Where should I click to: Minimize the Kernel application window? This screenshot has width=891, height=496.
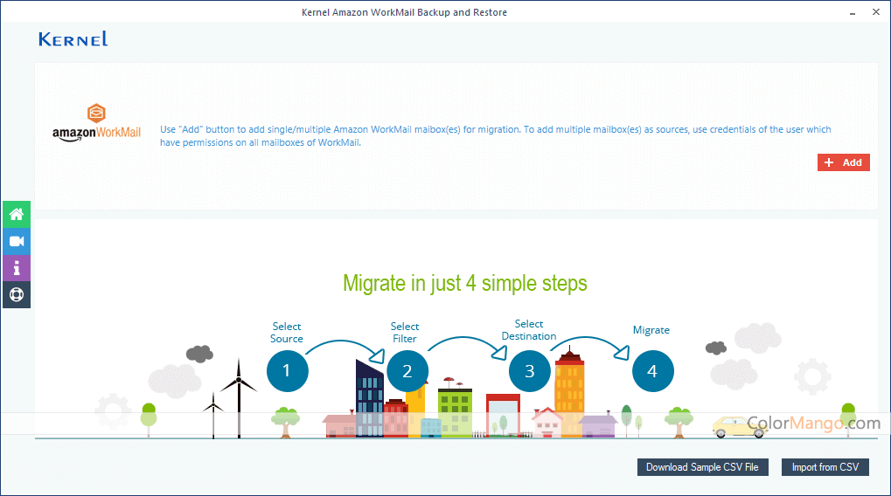click(x=853, y=12)
